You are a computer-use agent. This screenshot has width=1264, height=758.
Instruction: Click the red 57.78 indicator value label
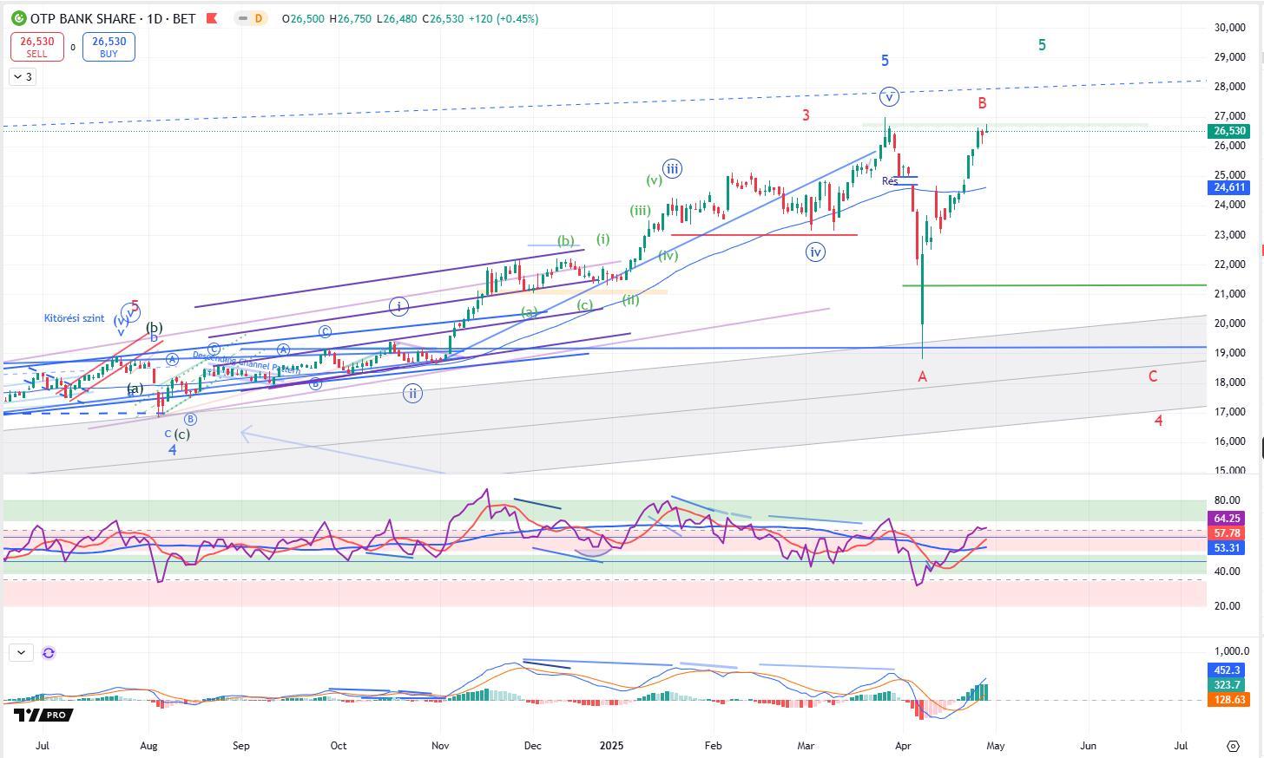pos(1227,533)
